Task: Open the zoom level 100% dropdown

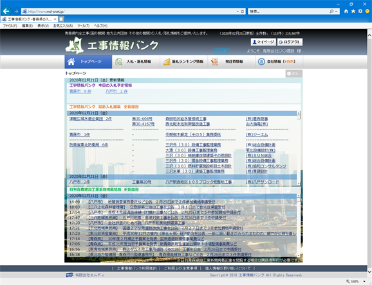Action: tap(364, 281)
